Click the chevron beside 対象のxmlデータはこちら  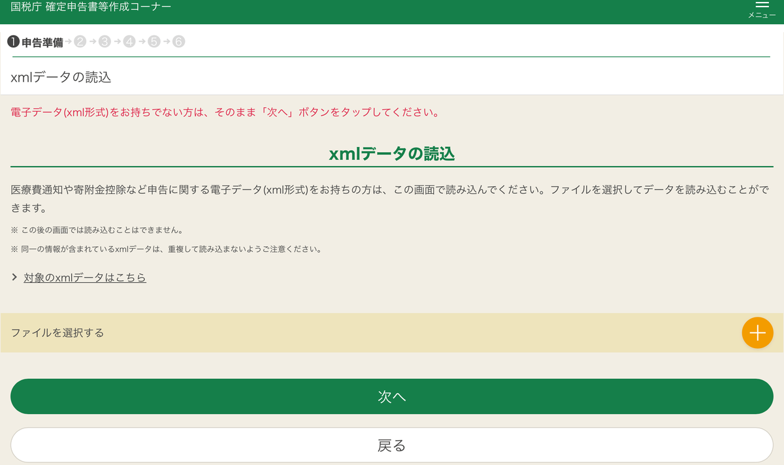click(14, 277)
